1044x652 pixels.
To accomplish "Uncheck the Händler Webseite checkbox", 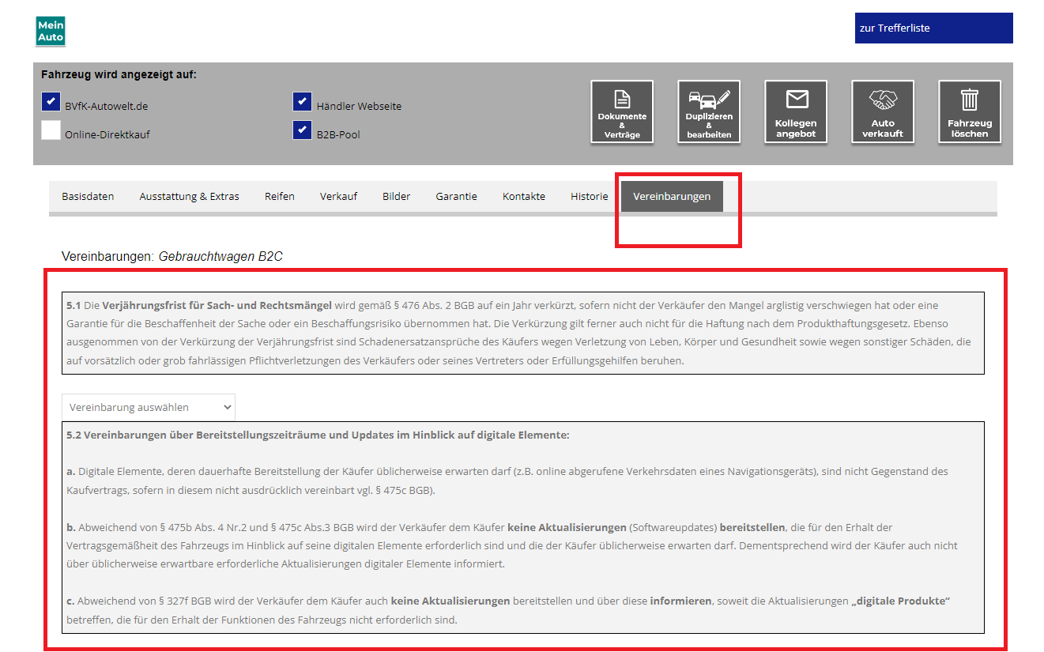I will pyautogui.click(x=302, y=102).
